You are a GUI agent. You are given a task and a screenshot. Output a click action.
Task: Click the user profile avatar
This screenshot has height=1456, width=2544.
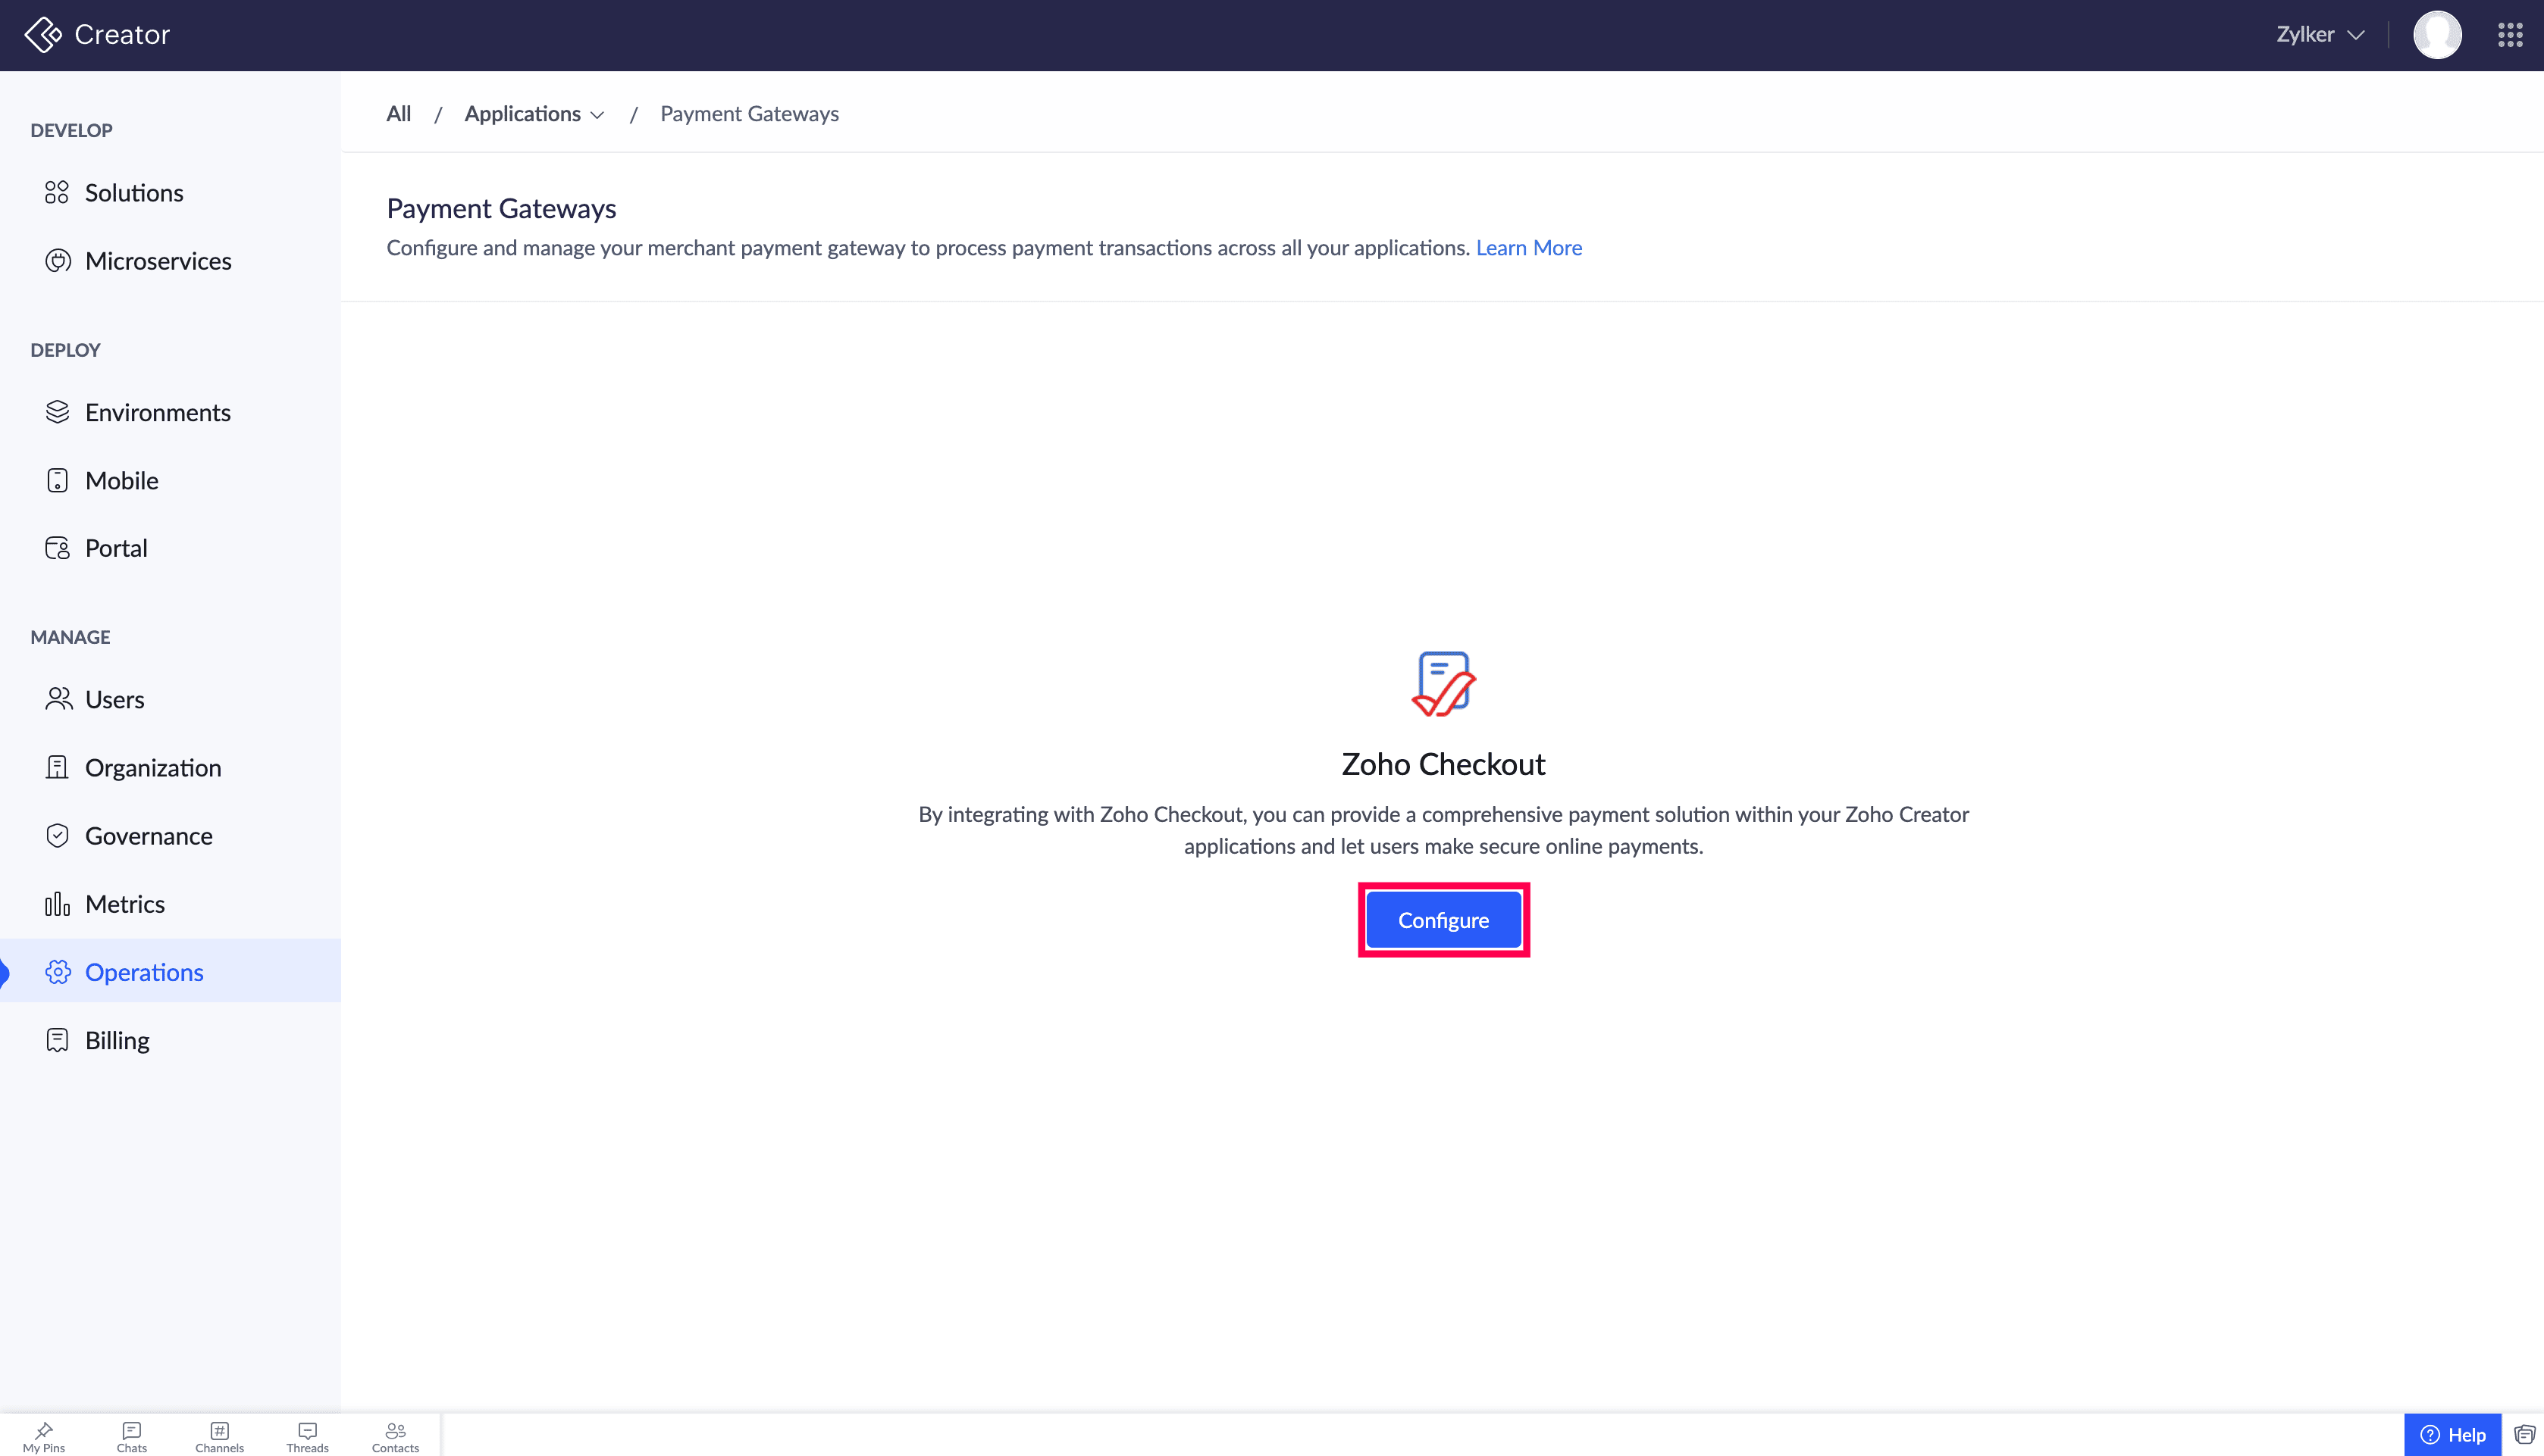tap(2436, 35)
